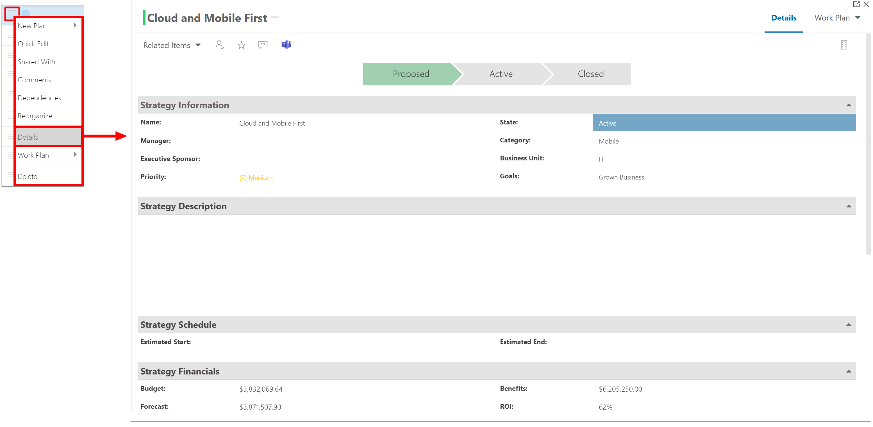
Task: Click the ROI value 62%
Action: click(x=605, y=407)
